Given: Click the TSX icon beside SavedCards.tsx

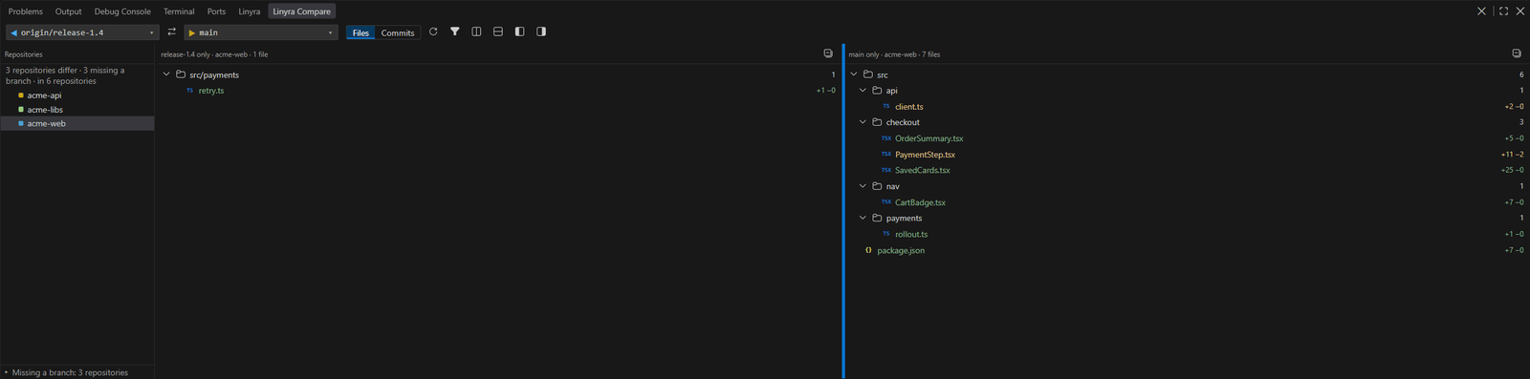Looking at the screenshot, I should [886, 170].
